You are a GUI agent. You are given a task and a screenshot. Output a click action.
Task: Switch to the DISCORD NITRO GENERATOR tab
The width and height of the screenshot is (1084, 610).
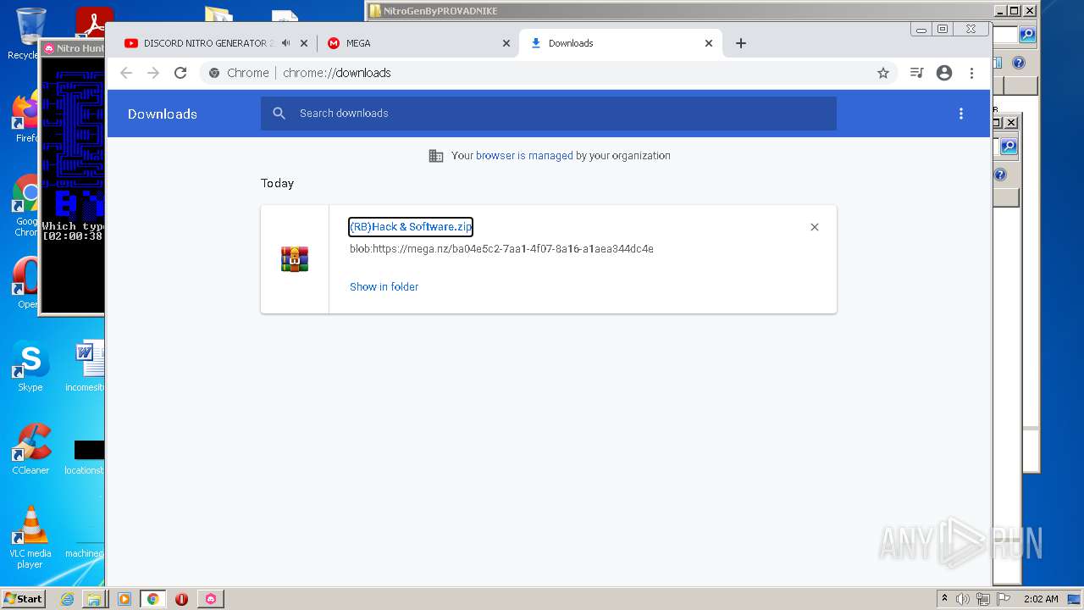pos(207,43)
